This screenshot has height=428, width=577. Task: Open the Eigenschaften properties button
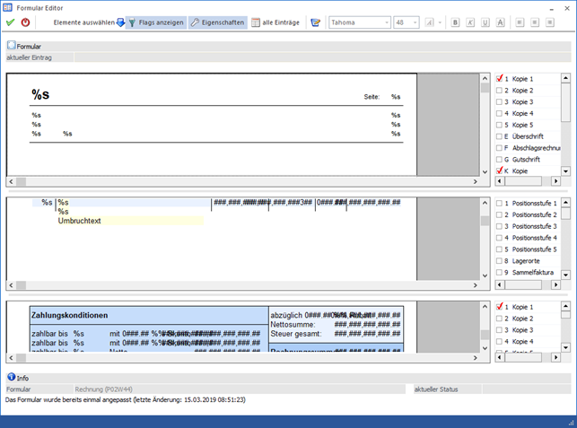tap(216, 22)
